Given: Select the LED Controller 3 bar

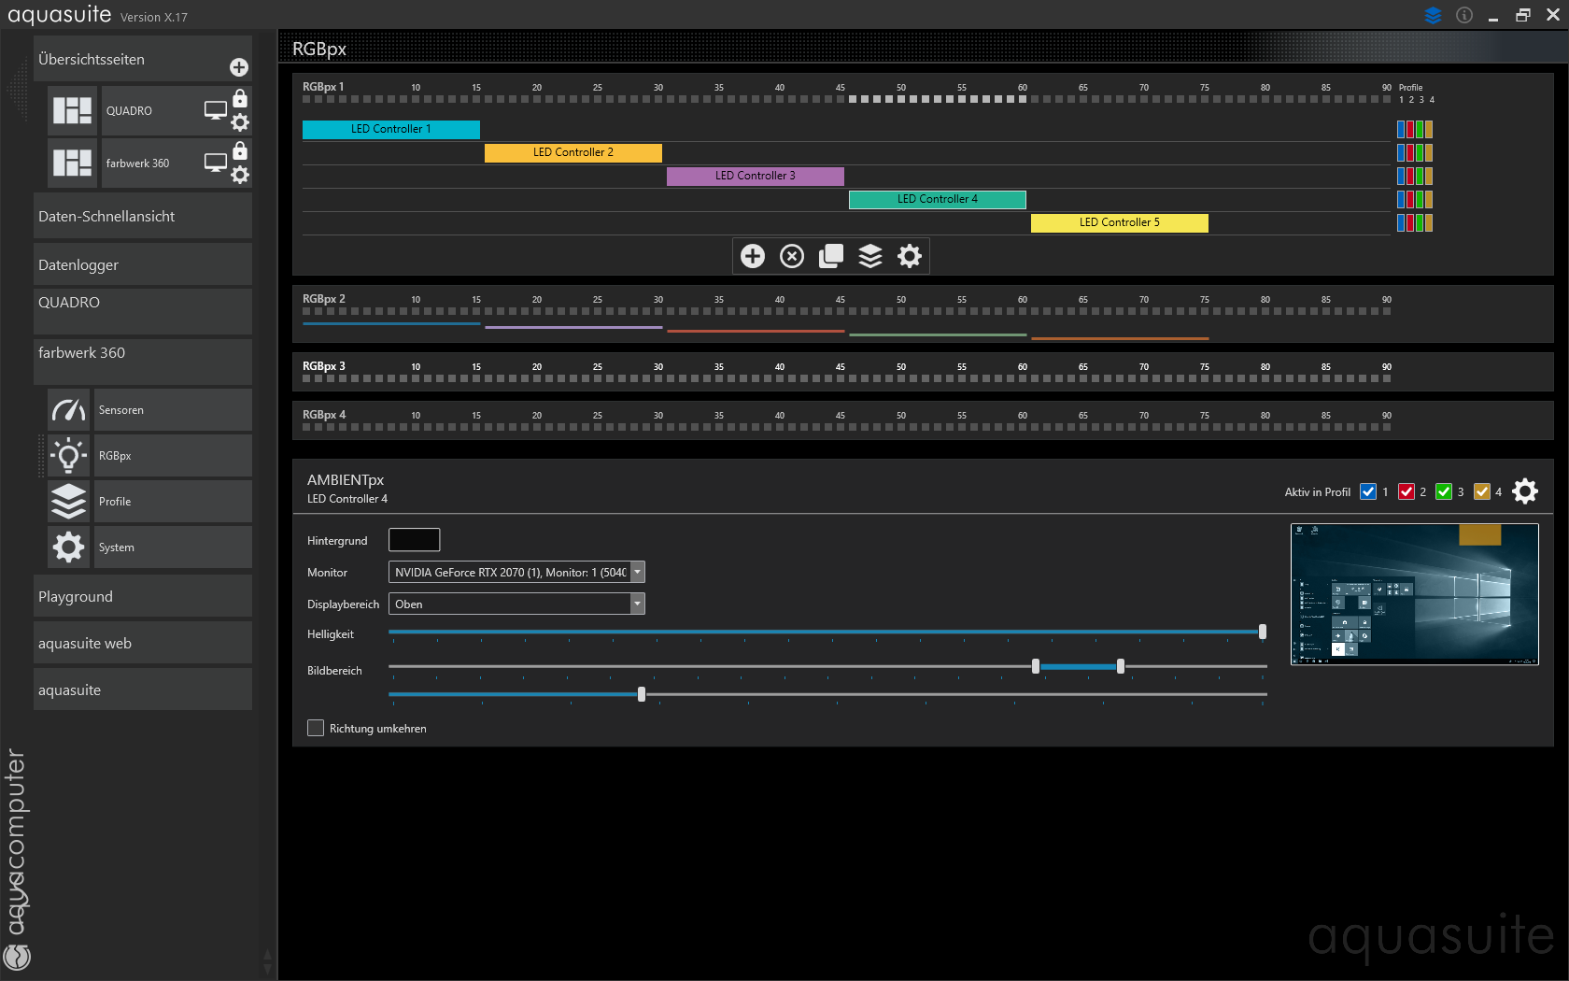Looking at the screenshot, I should point(755,176).
